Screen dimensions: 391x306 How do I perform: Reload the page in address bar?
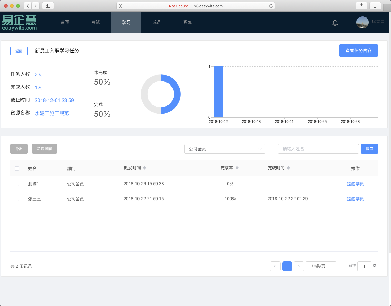271,6
